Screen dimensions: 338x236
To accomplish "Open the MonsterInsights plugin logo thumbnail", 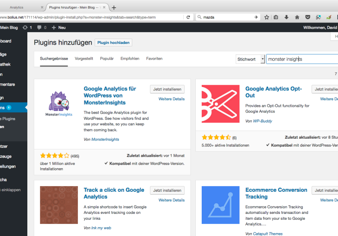I will pyautogui.click(x=59, y=104).
